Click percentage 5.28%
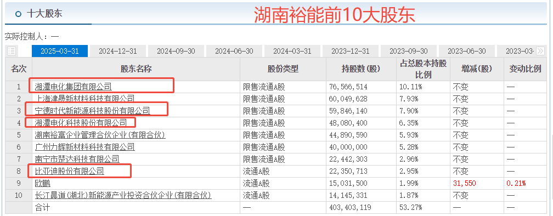This screenshot has width=553, height=216. [x=409, y=147]
